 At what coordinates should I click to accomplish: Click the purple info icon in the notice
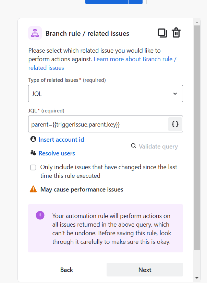40,215
